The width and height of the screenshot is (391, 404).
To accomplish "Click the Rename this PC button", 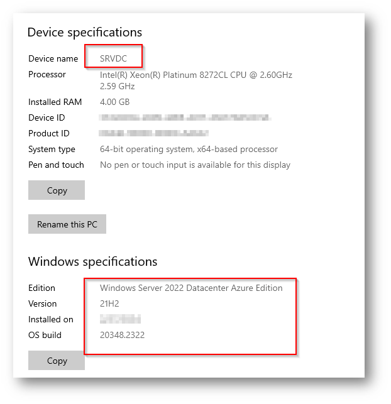I will point(67,224).
